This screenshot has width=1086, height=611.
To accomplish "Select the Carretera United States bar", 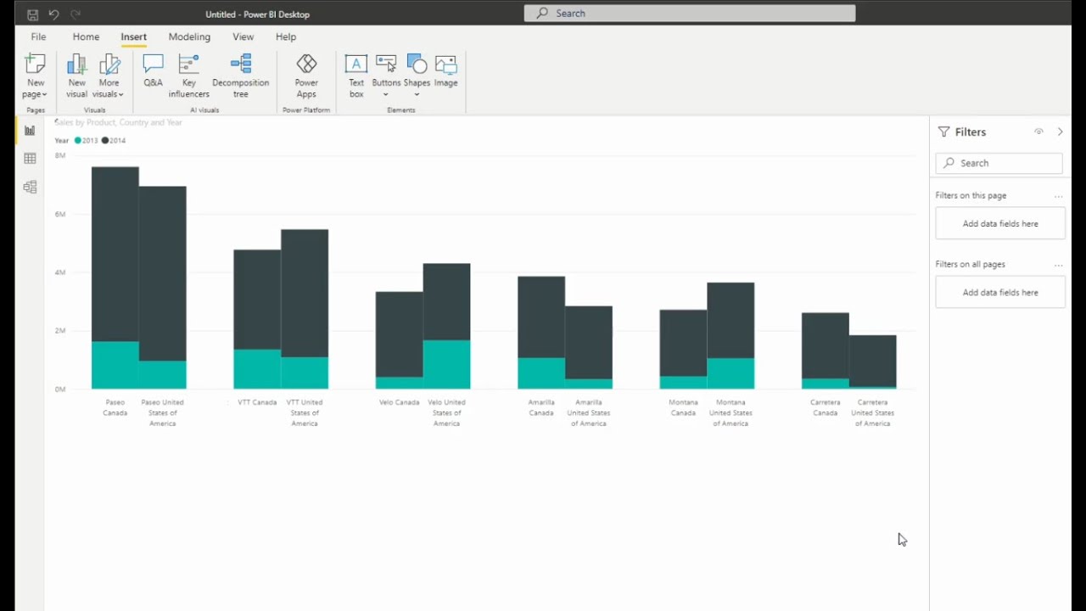I will pyautogui.click(x=873, y=362).
